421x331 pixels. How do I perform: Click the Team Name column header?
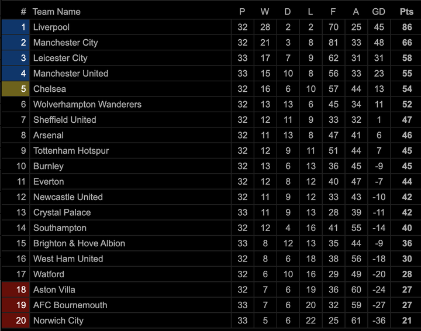(57, 12)
